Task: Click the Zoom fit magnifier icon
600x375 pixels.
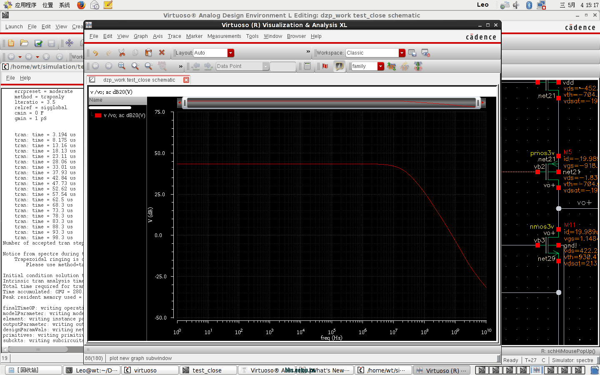Action: [x=122, y=66]
